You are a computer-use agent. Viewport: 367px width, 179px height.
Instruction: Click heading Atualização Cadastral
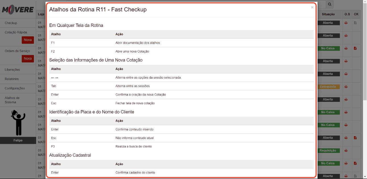pyautogui.click(x=70, y=155)
